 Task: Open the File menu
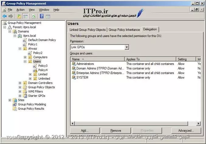10,10
